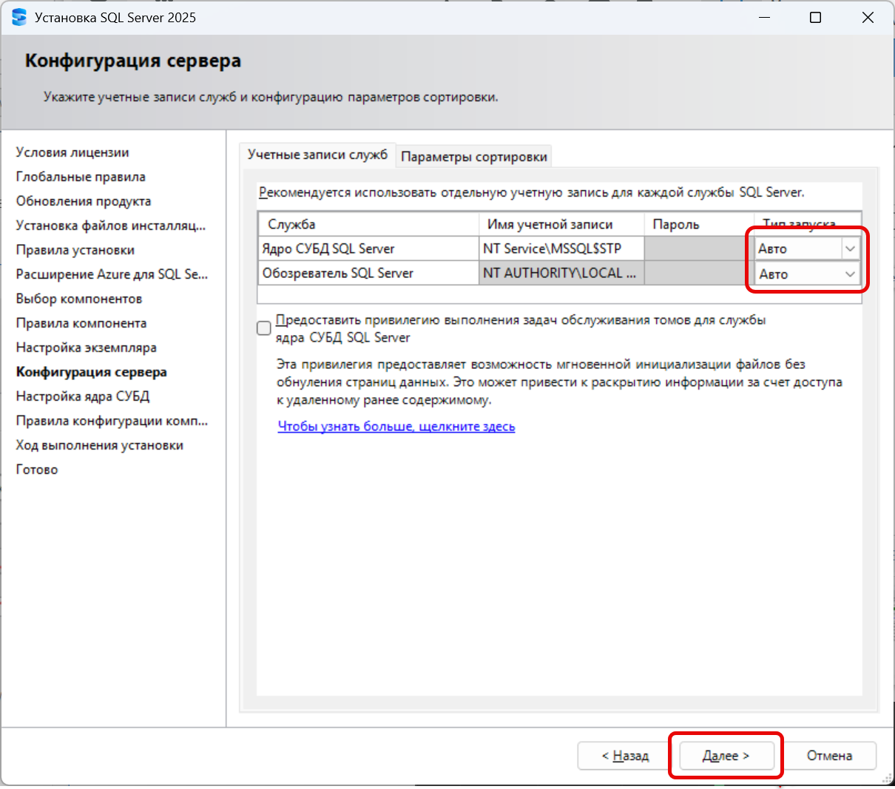Switch to the Параметры сортировки tab
The image size is (895, 789).
point(474,157)
